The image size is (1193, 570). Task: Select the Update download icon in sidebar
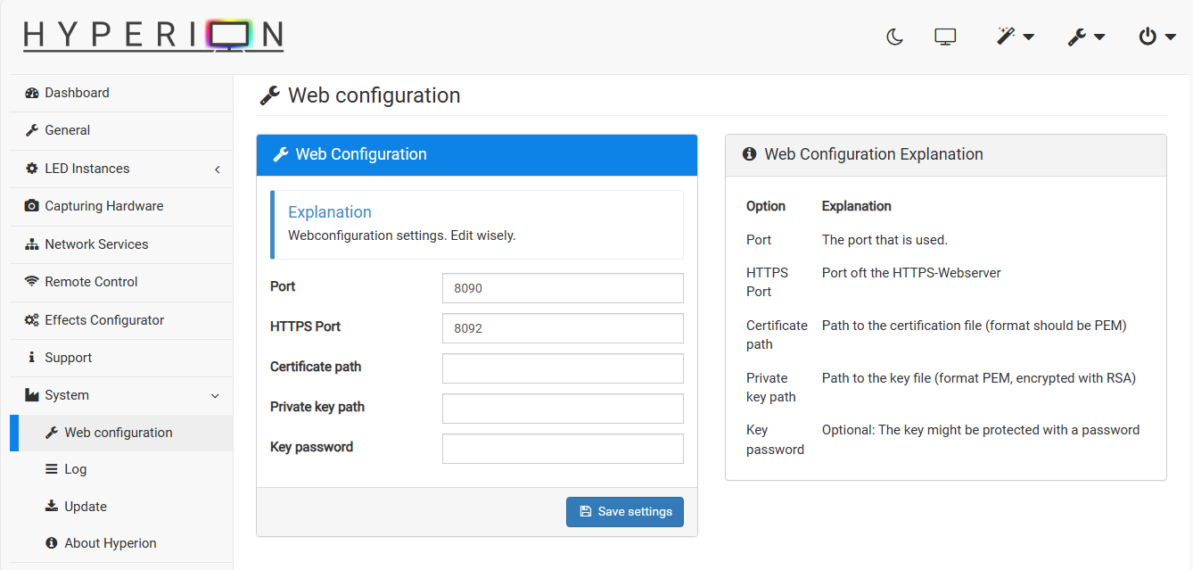tap(52, 506)
